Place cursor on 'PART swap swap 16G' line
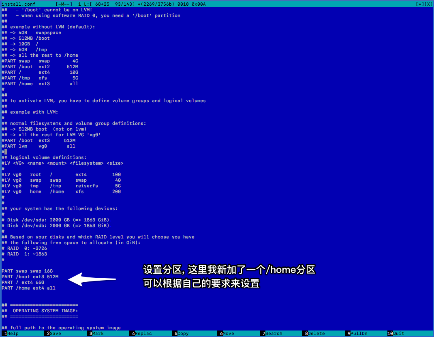 27,271
